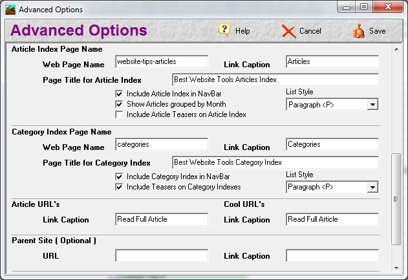Screen dimensions: 408x280
Task: Click the Save button label
Action: (378, 31)
